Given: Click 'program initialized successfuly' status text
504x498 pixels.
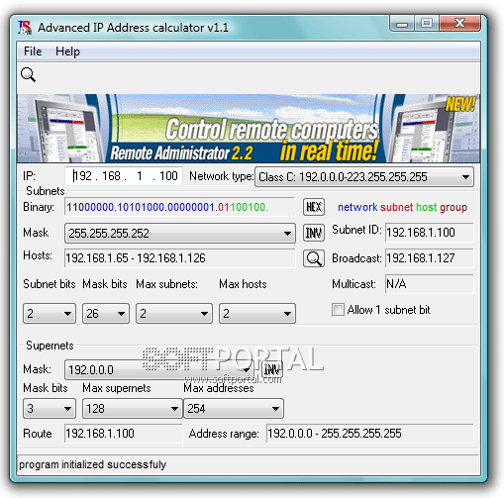Looking at the screenshot, I should pyautogui.click(x=92, y=464).
